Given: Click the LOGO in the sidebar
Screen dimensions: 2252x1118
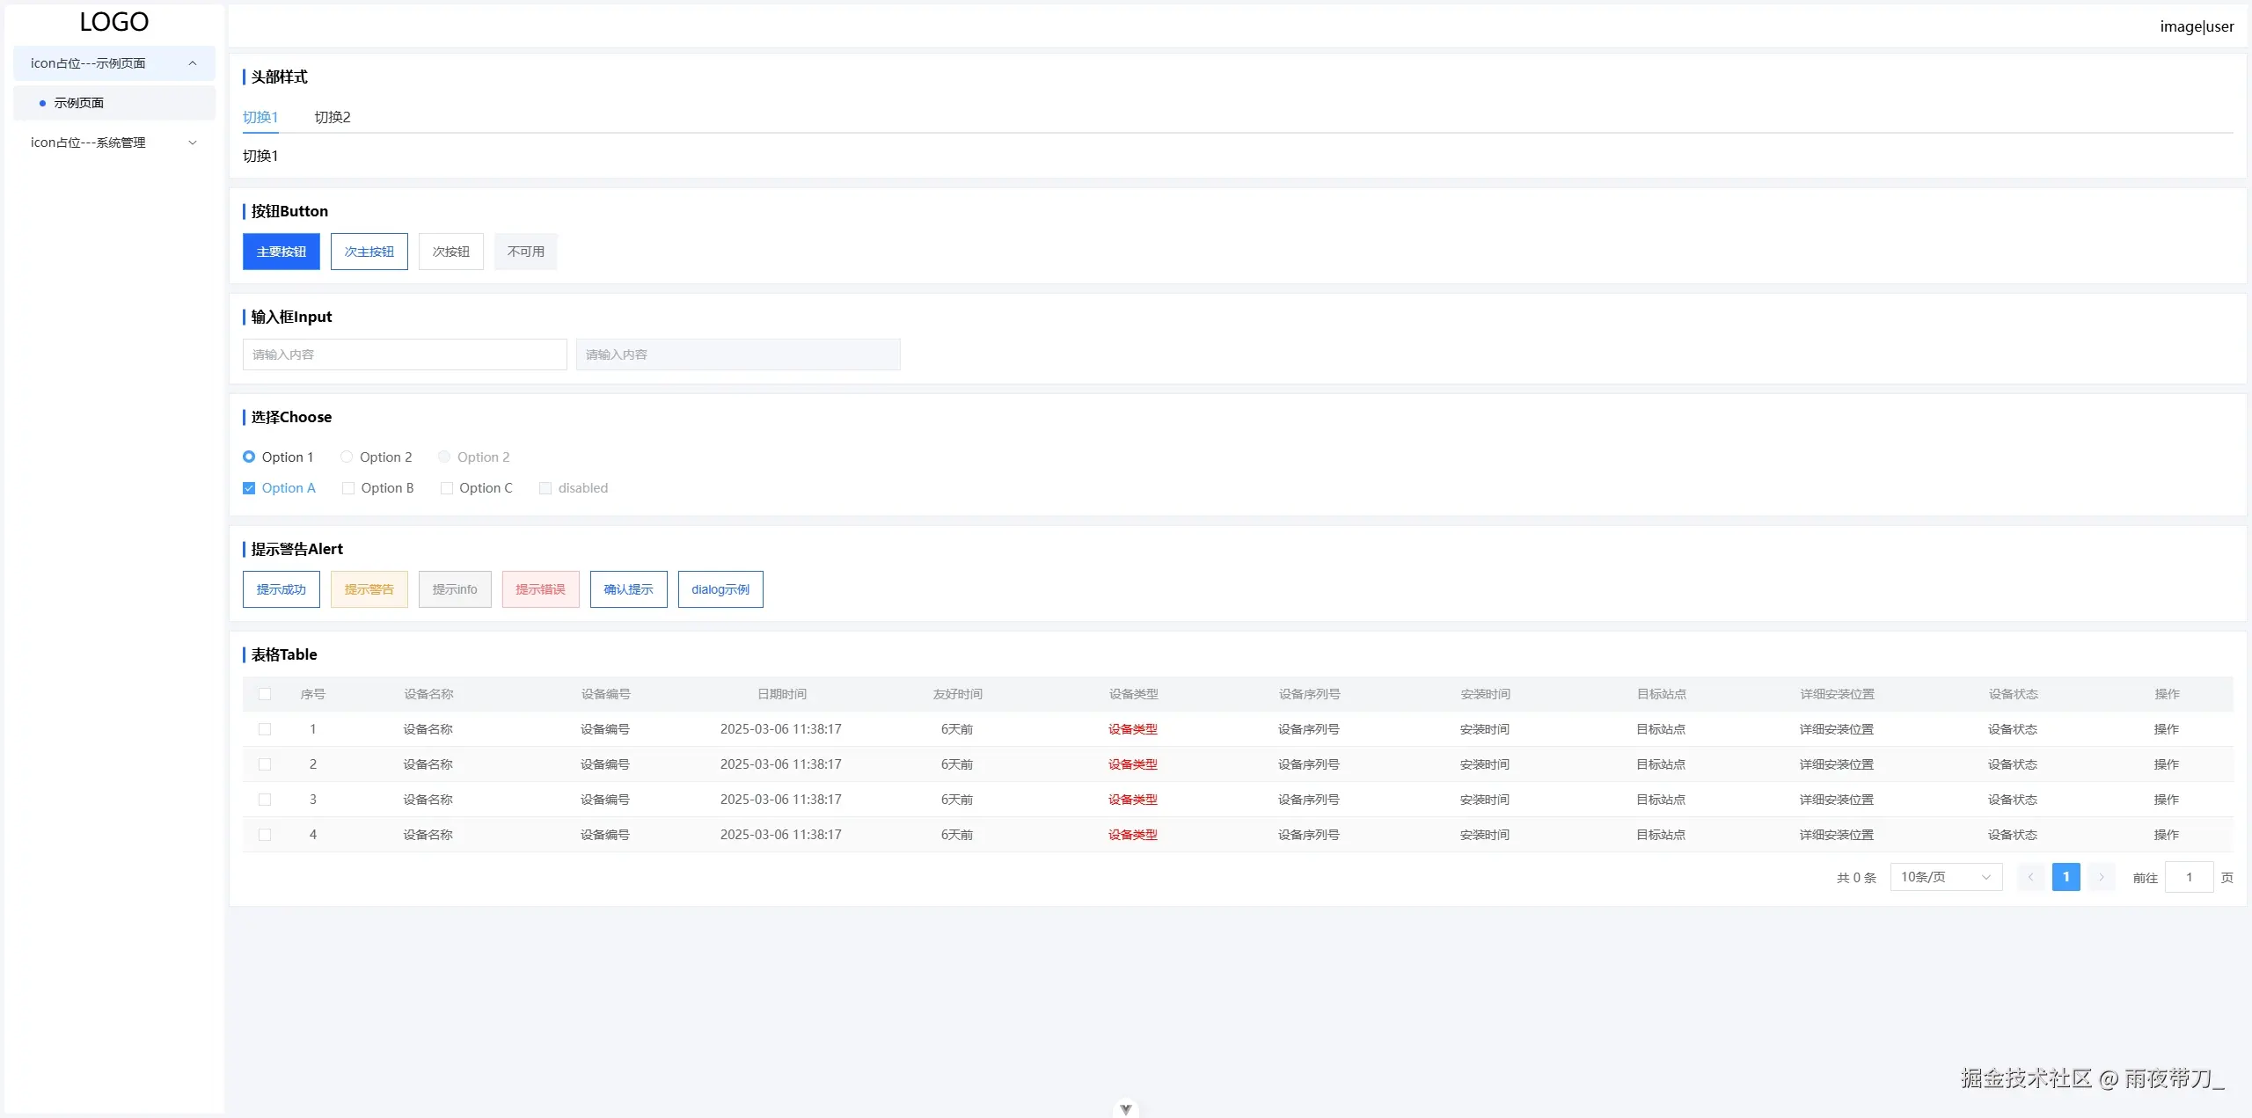Looking at the screenshot, I should coord(114,22).
